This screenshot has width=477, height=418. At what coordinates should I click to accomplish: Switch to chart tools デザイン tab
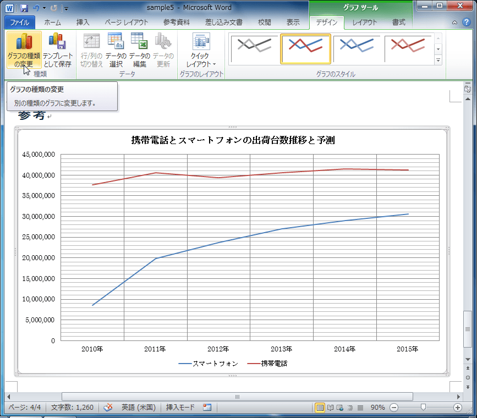[x=327, y=23]
